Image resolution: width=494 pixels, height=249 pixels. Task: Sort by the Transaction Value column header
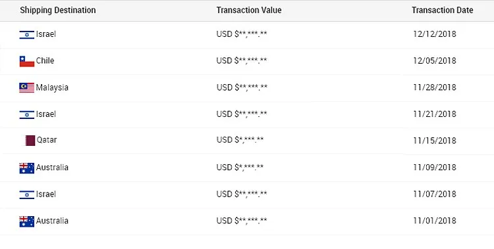[x=249, y=10]
